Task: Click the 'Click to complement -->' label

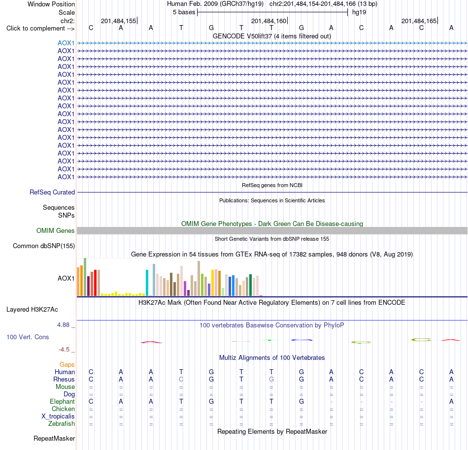Action: click(40, 29)
